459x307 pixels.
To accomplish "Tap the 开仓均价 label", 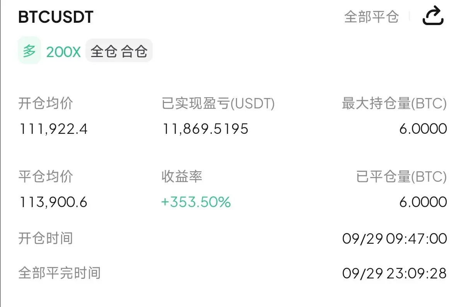I will (x=46, y=103).
